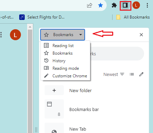This screenshot has width=153, height=133.
Task: Close the side panel
Action: click(141, 35)
